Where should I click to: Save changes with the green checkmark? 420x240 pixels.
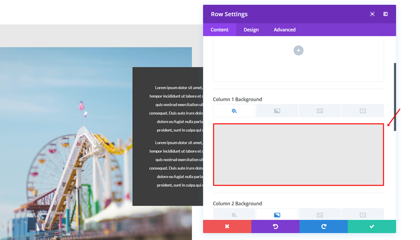pyautogui.click(x=372, y=226)
